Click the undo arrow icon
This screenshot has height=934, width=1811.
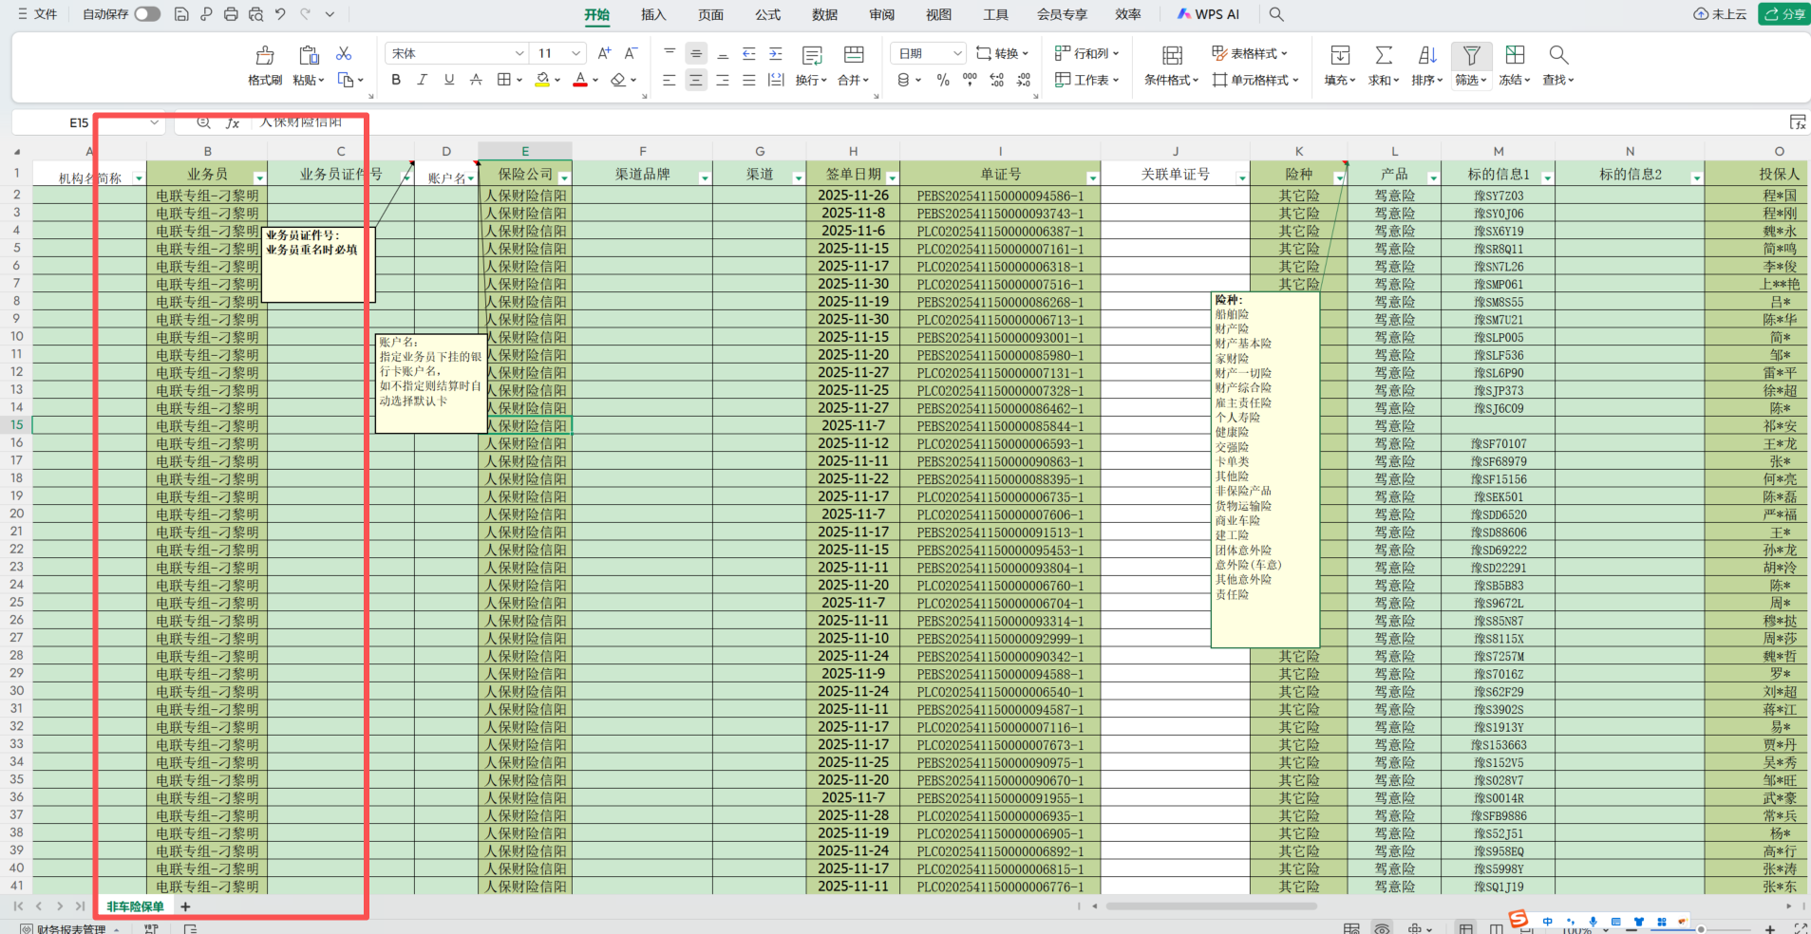[280, 14]
